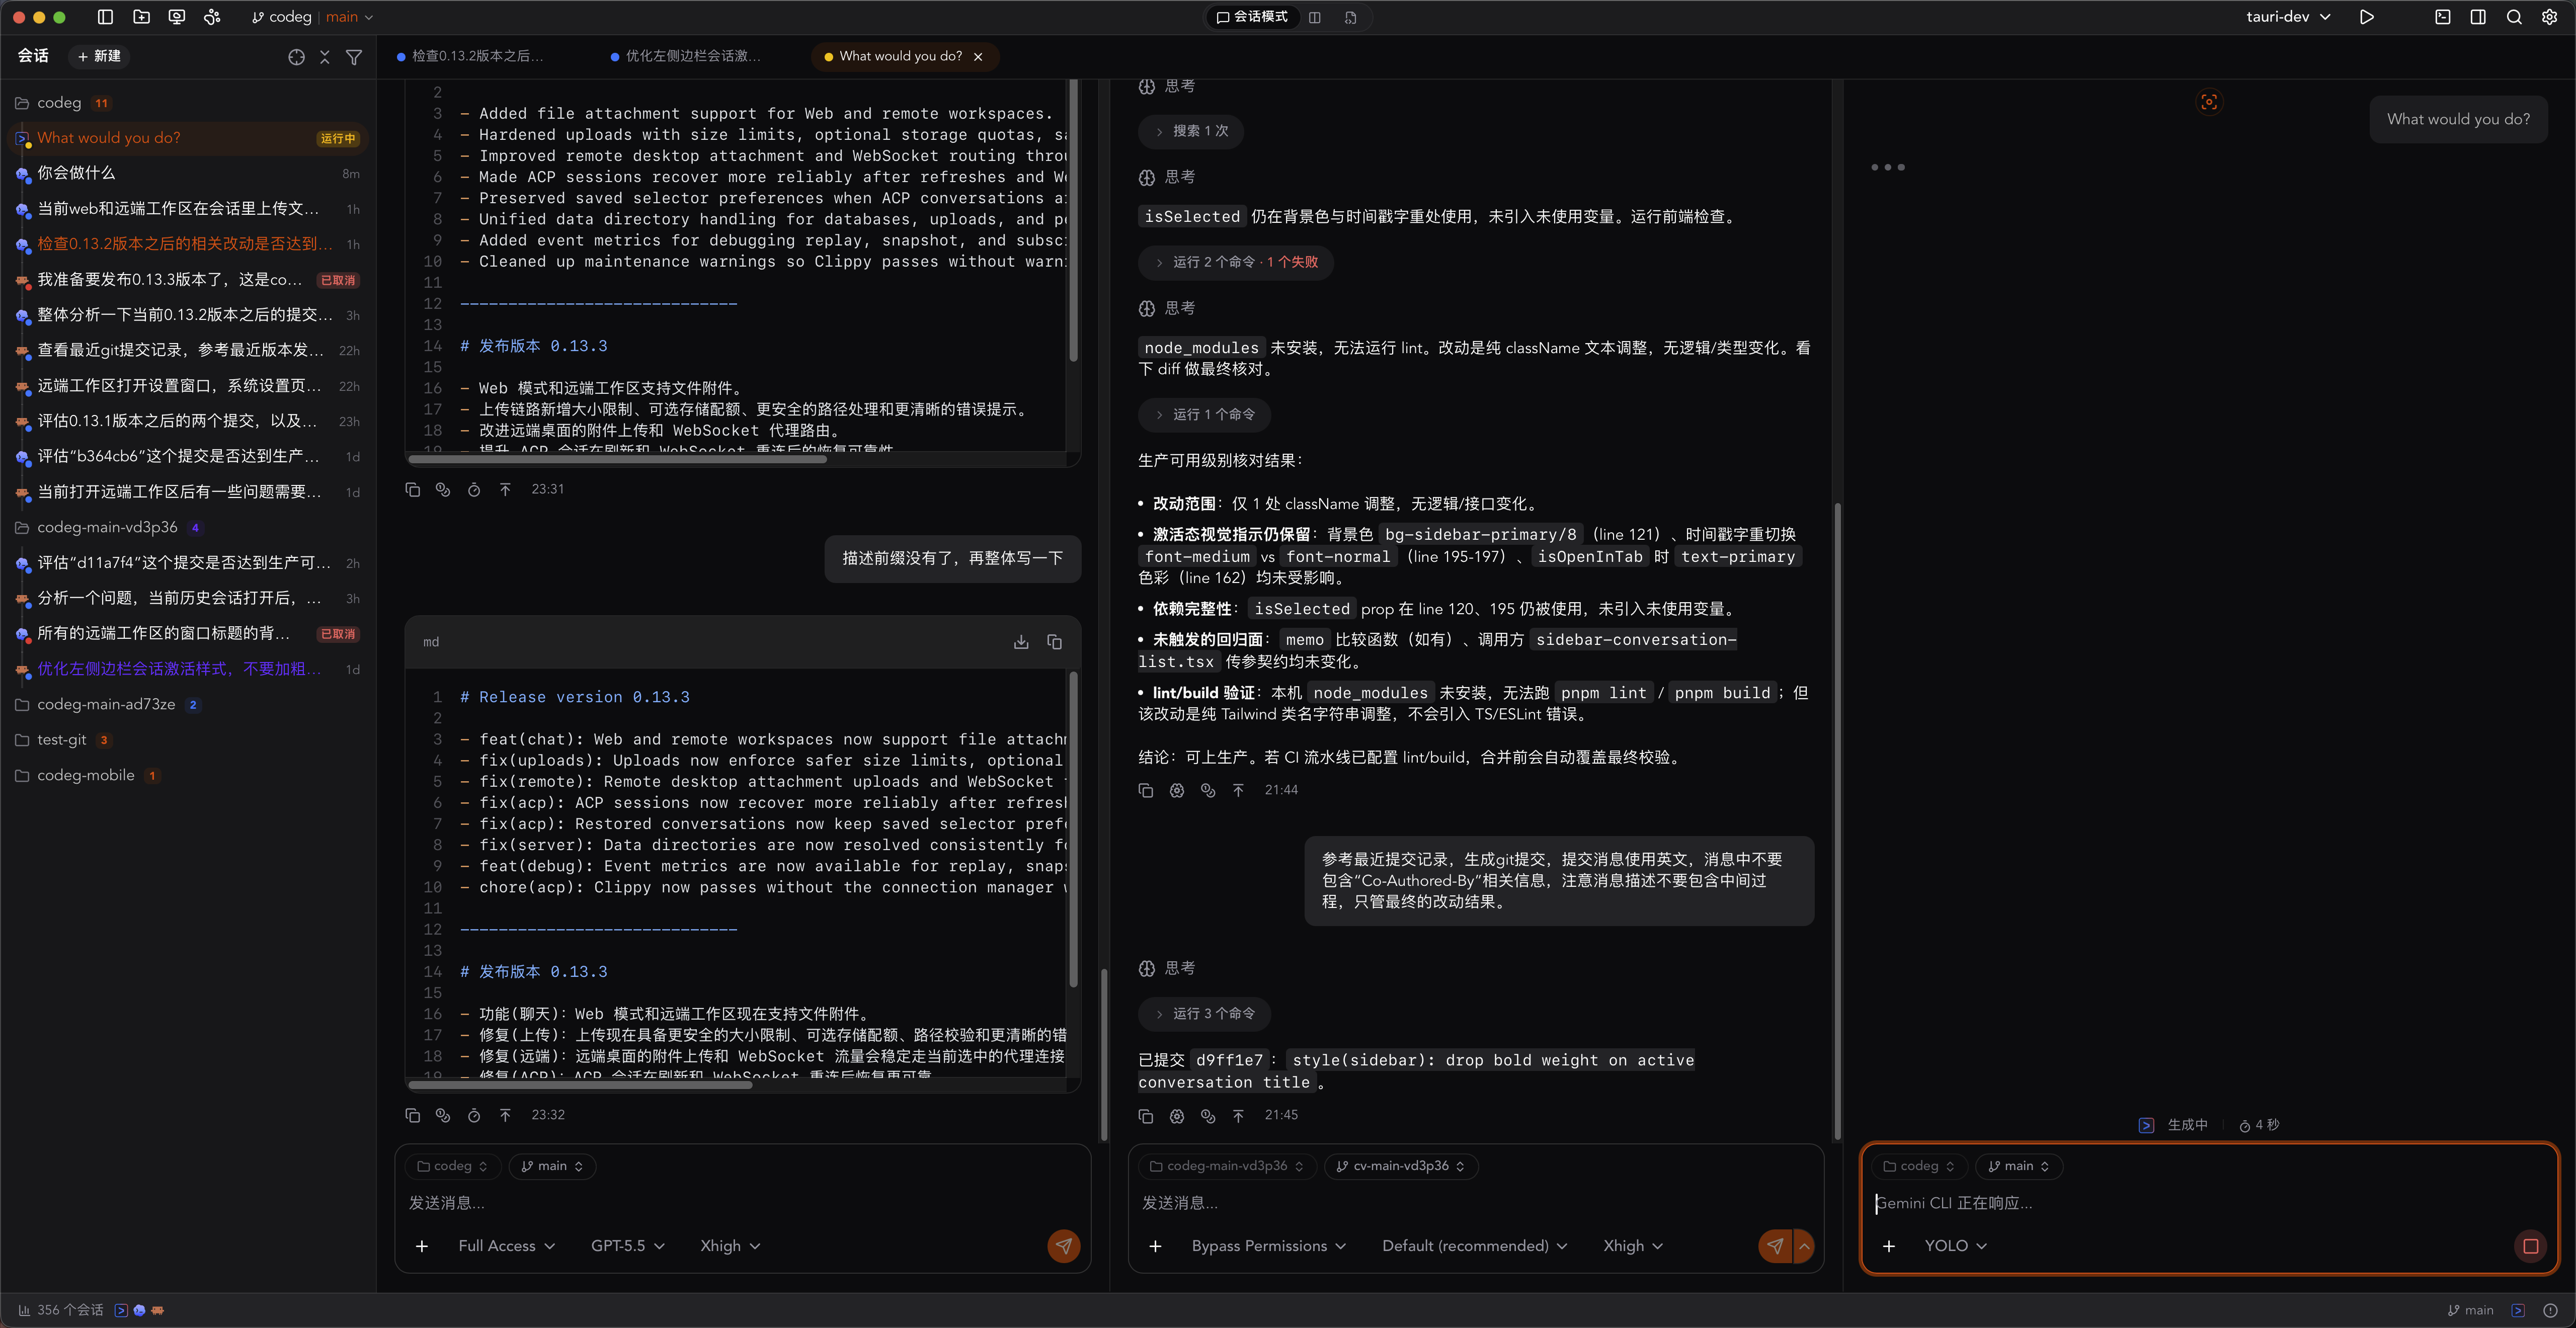2576x1328 pixels.
Task: Expand 运行 3 个命令 step
Action: [1204, 1013]
